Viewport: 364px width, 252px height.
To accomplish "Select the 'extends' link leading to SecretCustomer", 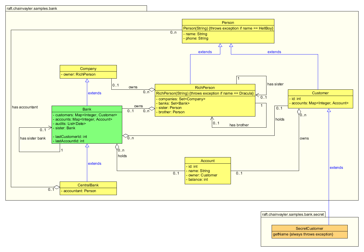I will pos(336,167).
